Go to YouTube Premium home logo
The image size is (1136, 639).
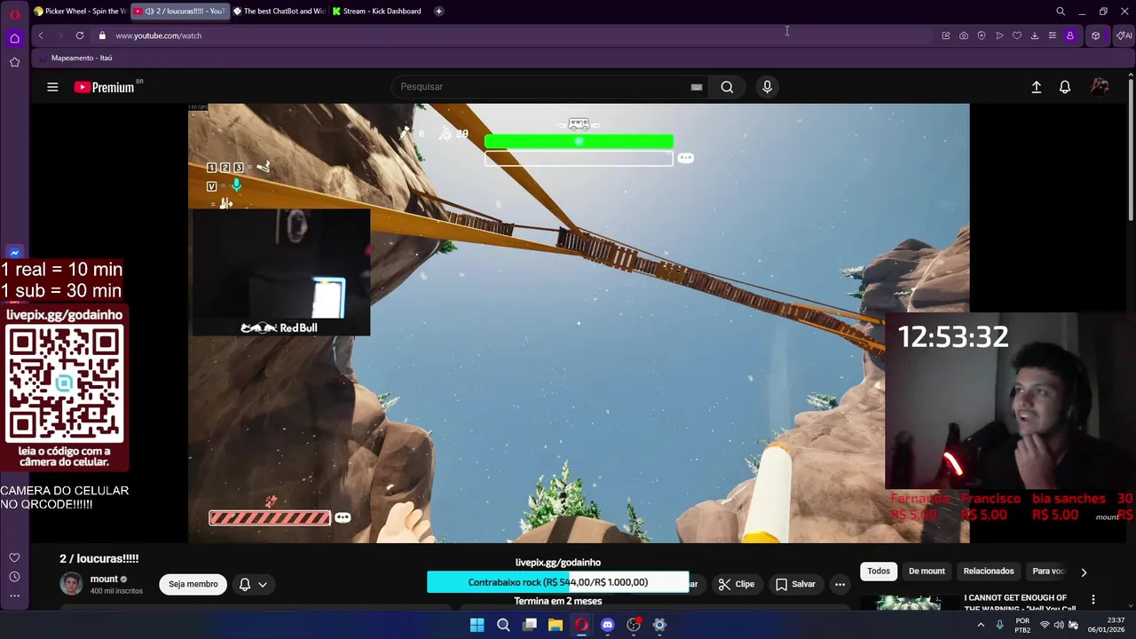click(x=104, y=87)
